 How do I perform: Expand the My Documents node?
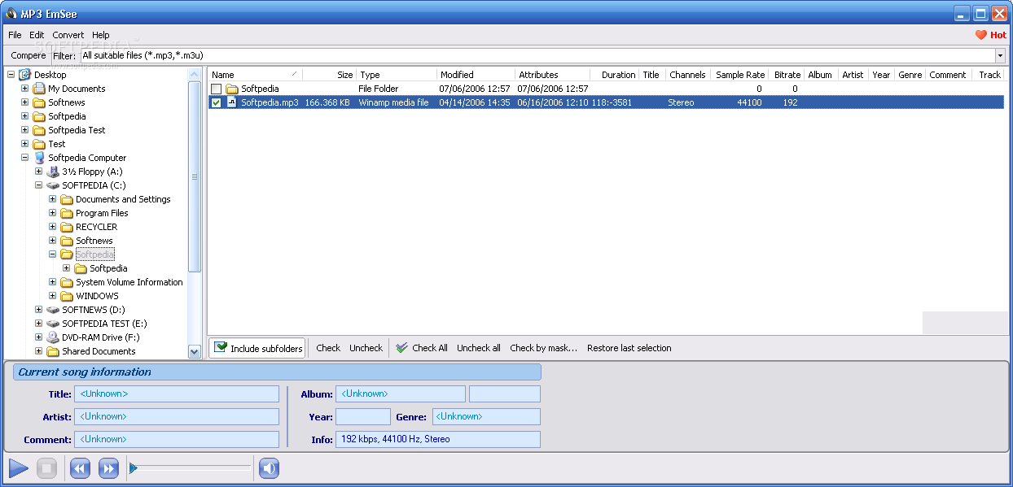pos(24,89)
